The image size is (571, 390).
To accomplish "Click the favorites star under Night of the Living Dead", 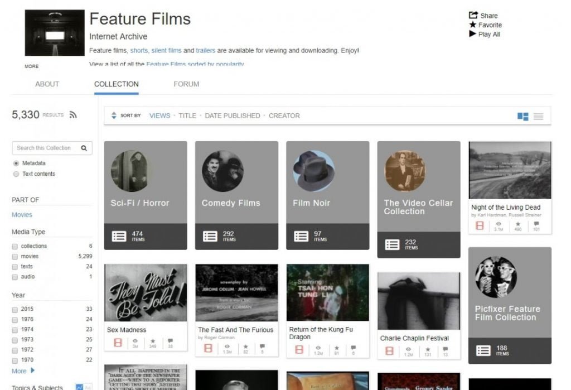I will point(518,224).
